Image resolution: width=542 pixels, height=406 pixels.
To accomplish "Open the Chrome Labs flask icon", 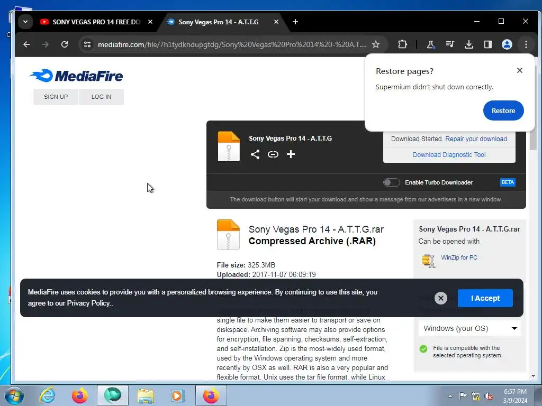I will coord(430,44).
